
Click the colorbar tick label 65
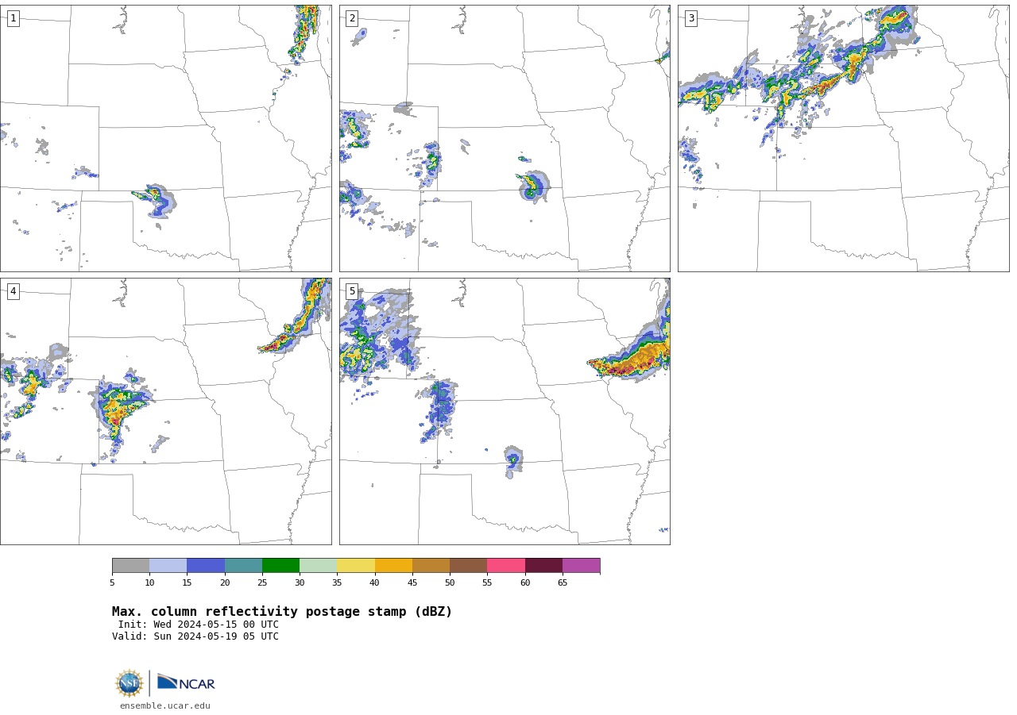(x=563, y=583)
